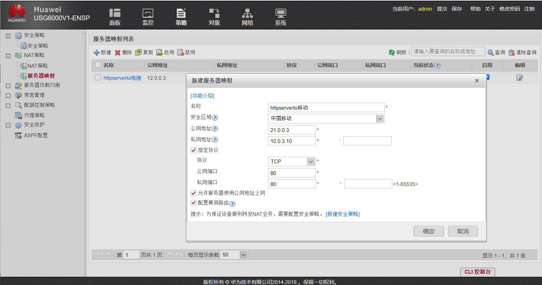Viewport: 542px width, 285px height.
Task: Collapse sidebar with double-chevron icon
Action: coord(83,34)
